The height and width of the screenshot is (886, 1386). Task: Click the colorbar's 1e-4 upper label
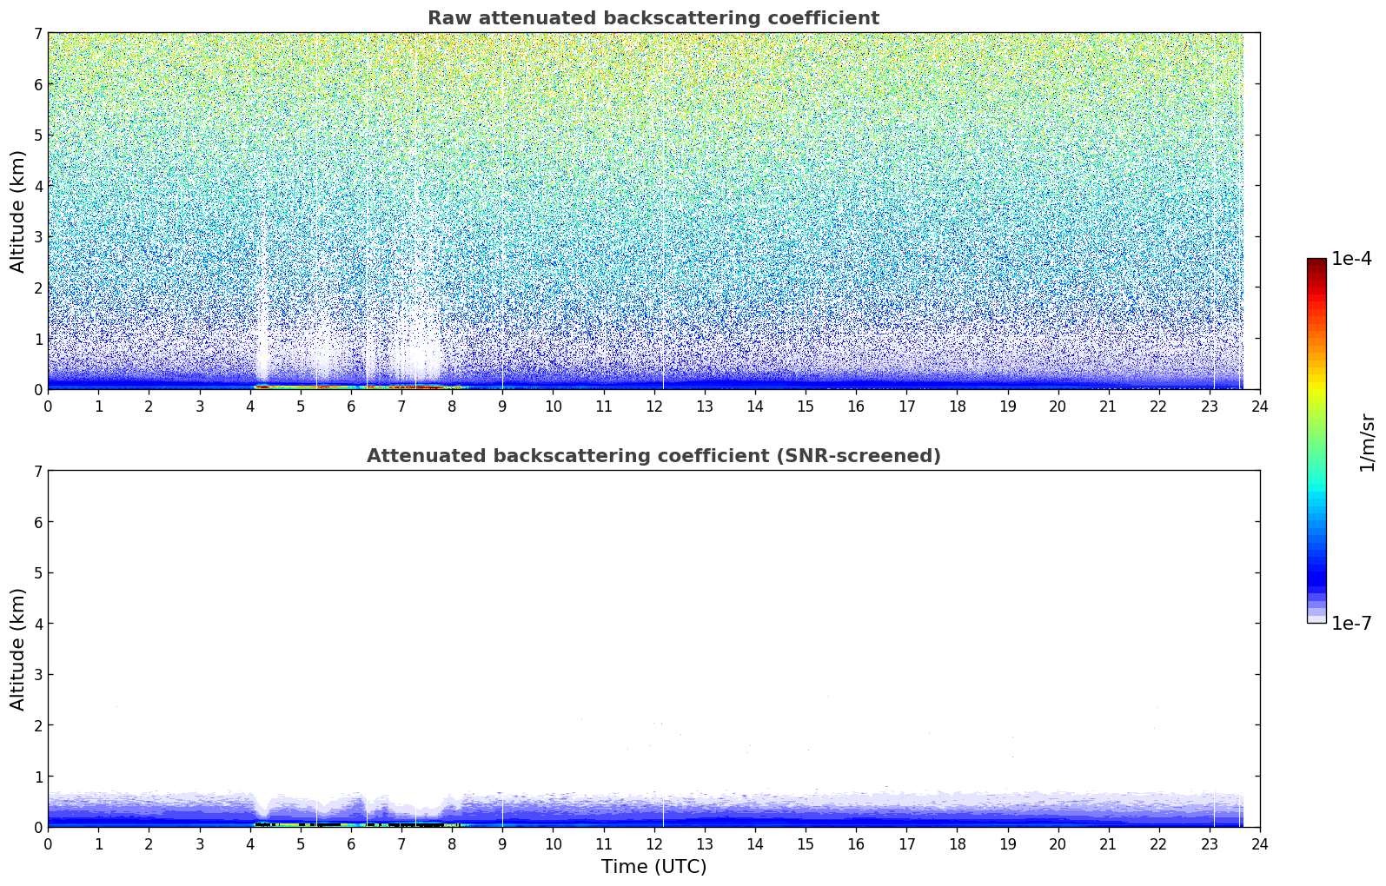pos(1351,259)
